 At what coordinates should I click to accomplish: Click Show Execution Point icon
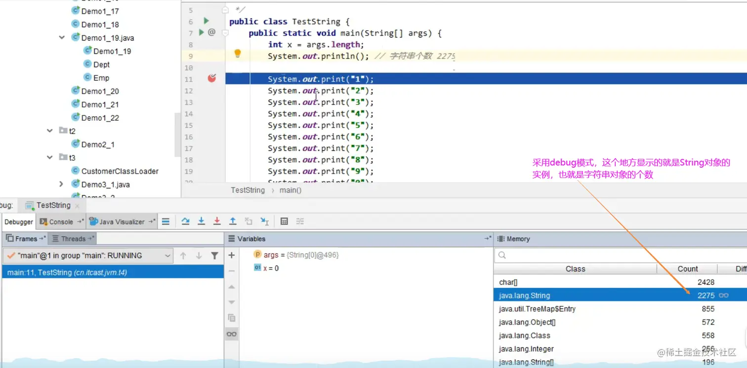click(x=166, y=222)
